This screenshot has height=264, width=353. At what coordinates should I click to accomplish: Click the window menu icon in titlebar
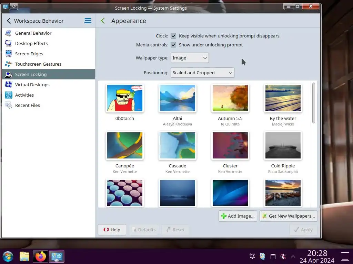click(6, 6)
